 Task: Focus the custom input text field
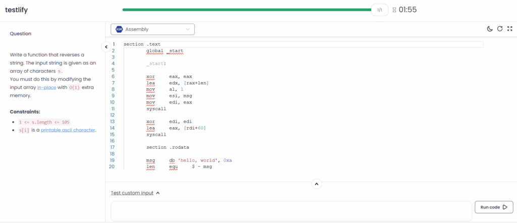[291, 211]
